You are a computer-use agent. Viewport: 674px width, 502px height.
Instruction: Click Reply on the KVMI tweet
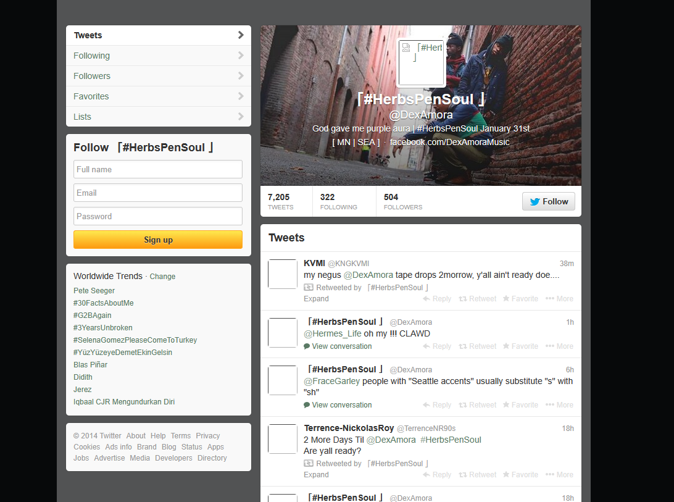(x=437, y=298)
